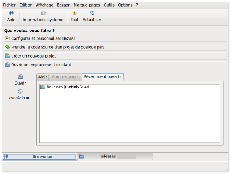The image size is (231, 174).
Task: Click the toolbar drag handle left of Aide
Action: coord(3,17)
